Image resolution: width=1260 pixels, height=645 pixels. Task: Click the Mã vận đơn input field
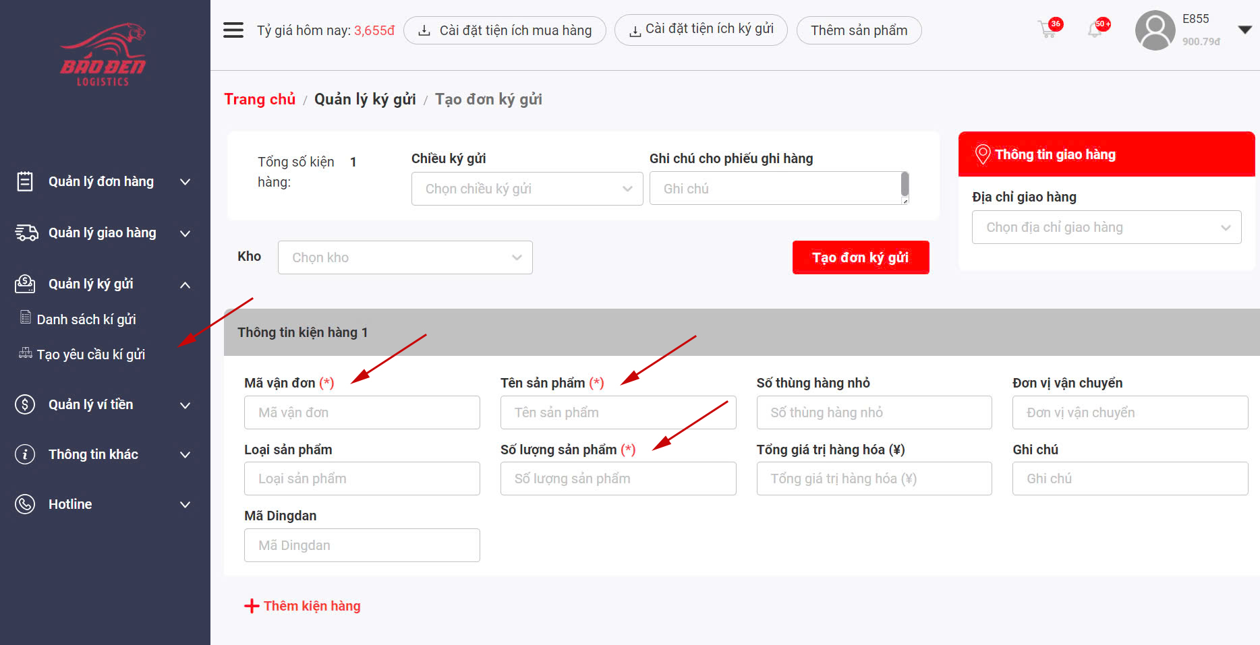tap(362, 412)
